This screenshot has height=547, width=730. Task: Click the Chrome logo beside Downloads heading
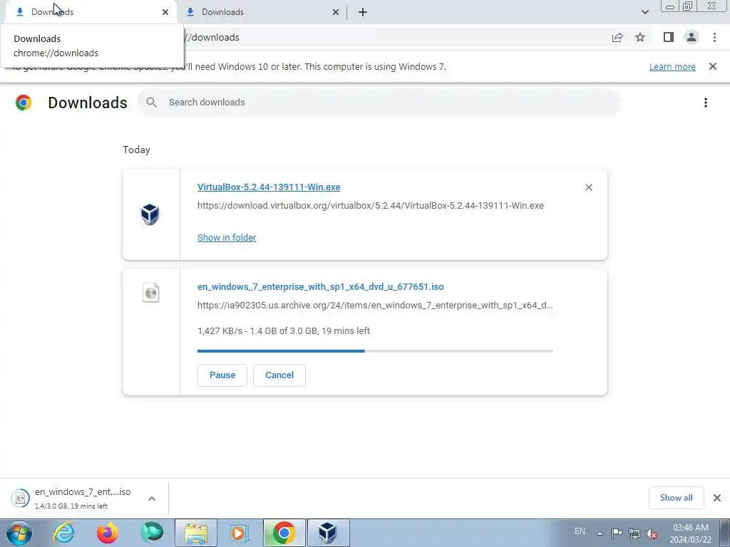click(24, 103)
